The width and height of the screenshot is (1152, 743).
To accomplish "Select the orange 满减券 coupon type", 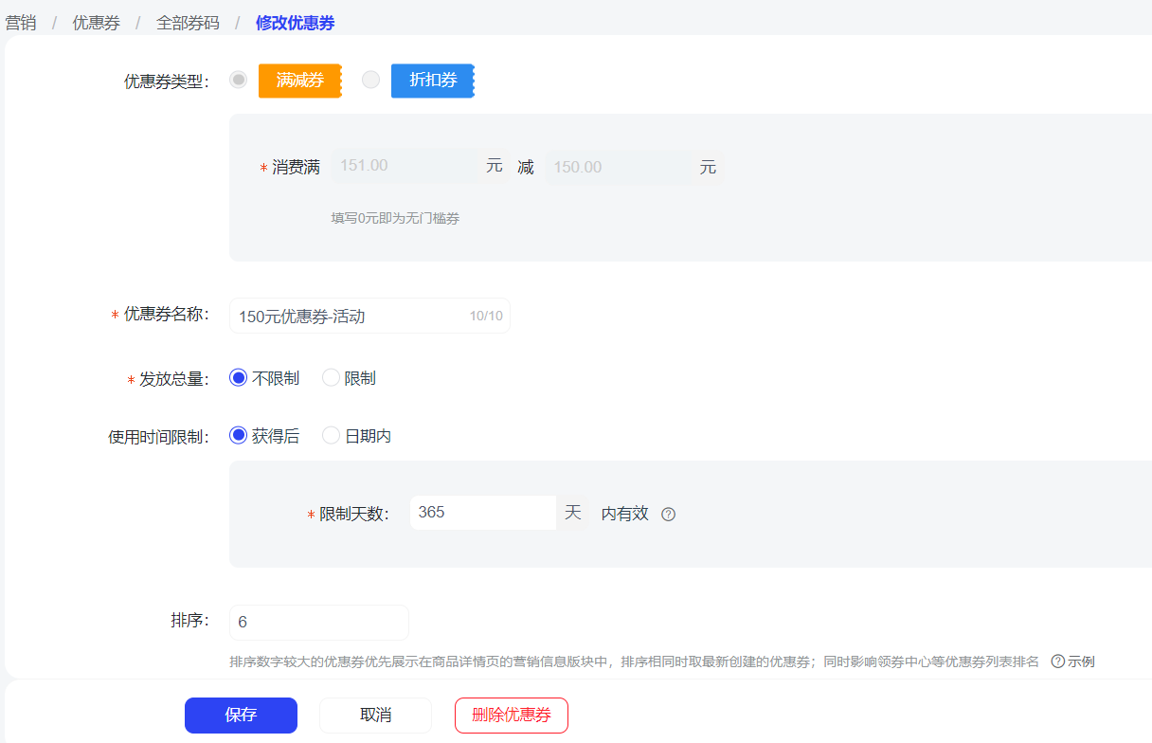I will tap(299, 80).
